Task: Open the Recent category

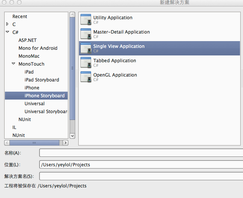Action: (20, 16)
